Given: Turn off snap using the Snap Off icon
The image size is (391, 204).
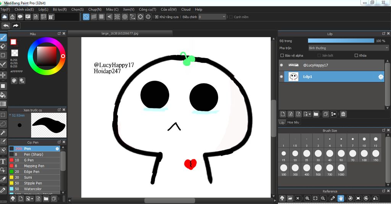Looking at the screenshot, I should 86,17.
